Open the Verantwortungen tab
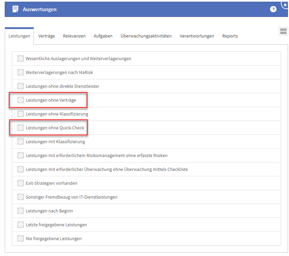289x256 pixels. click(x=197, y=36)
